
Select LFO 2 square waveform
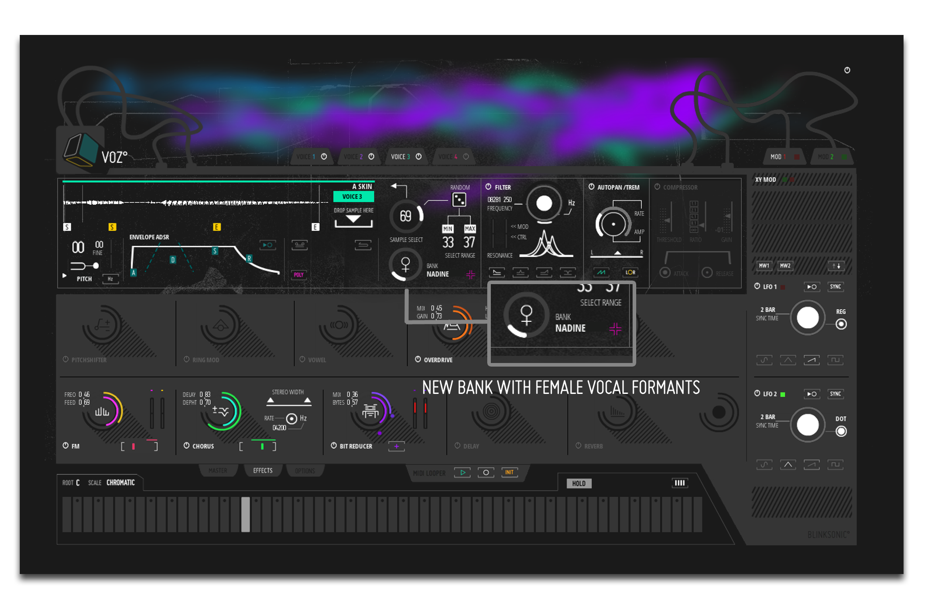835,465
